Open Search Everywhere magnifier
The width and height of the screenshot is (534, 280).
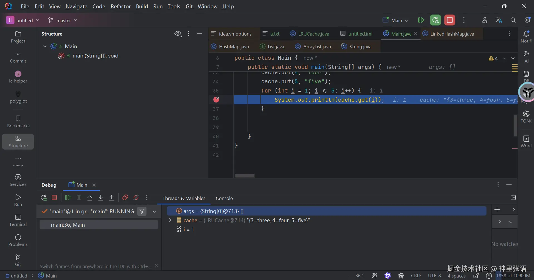[513, 20]
